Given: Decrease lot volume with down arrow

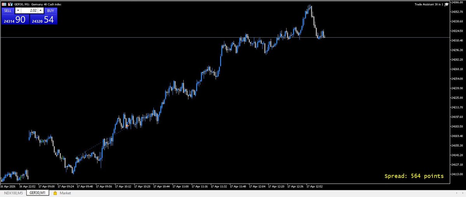Looking at the screenshot, I should point(17,10).
